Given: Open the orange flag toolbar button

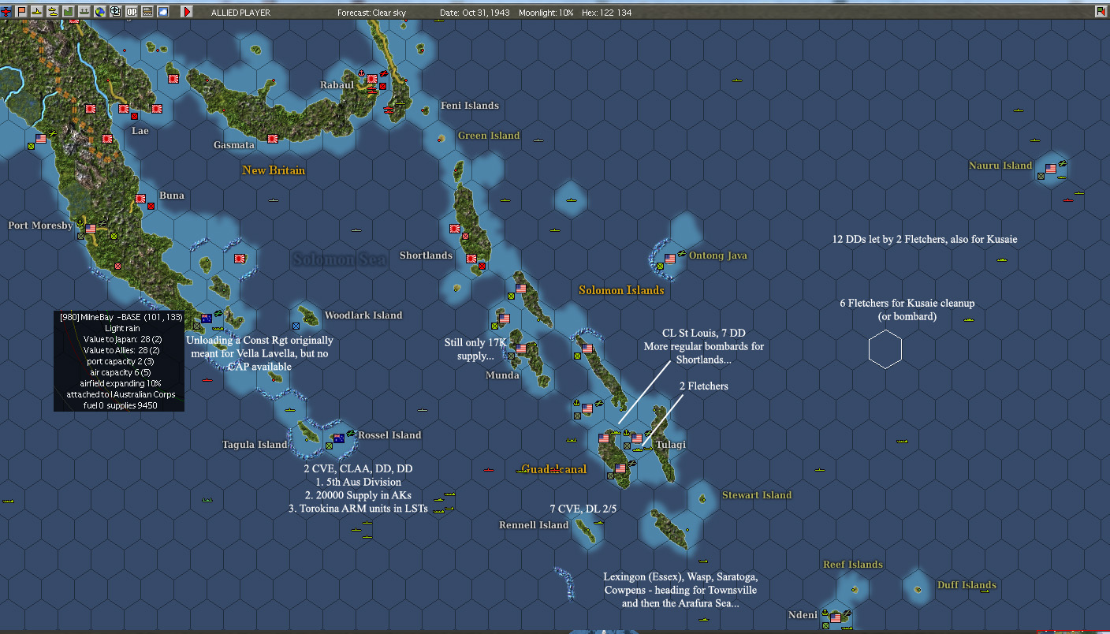Looking at the screenshot, I should (x=21, y=12).
